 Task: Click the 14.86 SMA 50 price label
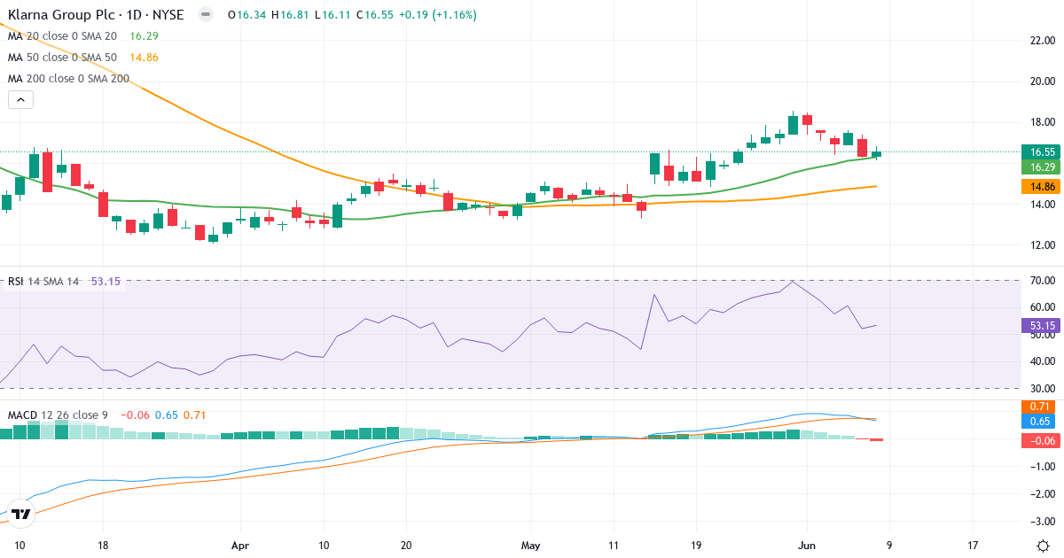coord(1041,187)
